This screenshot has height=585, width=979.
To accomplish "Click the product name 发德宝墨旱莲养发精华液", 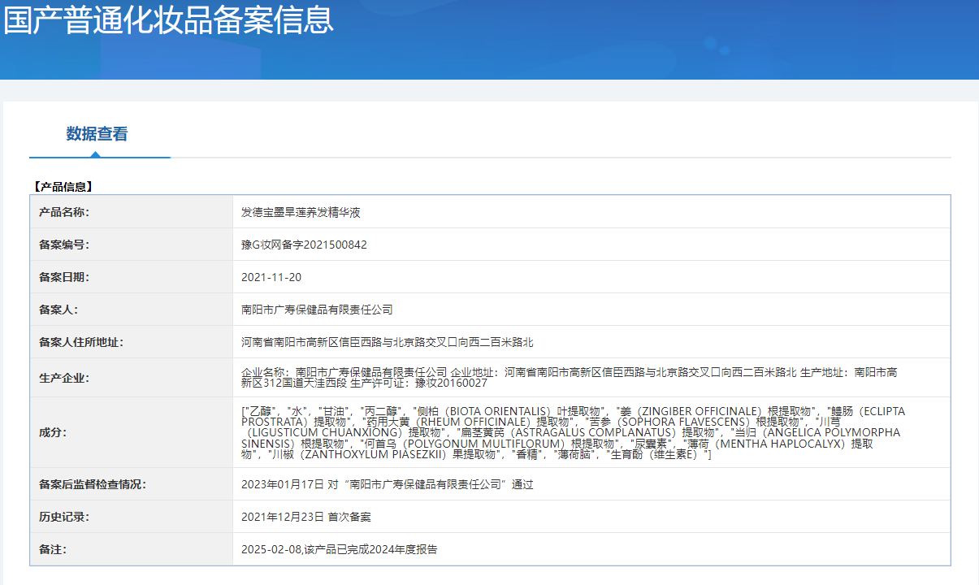I will pos(301,212).
